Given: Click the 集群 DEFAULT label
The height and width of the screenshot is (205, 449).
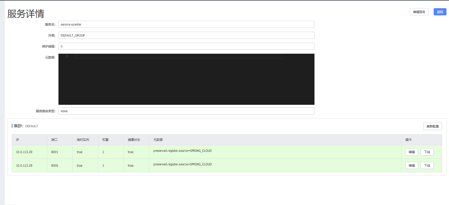Looking at the screenshot, I should [26, 126].
